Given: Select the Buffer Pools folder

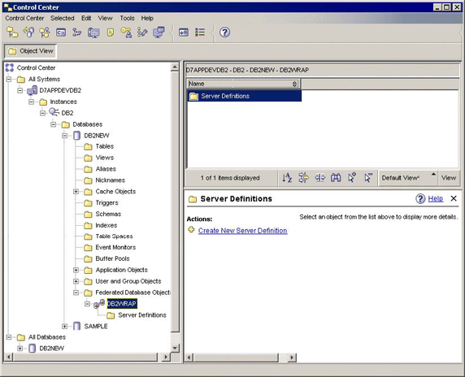Looking at the screenshot, I should (x=112, y=258).
